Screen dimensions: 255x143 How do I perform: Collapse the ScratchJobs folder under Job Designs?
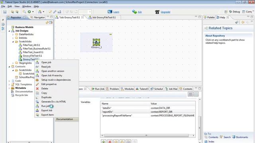coord(13,42)
